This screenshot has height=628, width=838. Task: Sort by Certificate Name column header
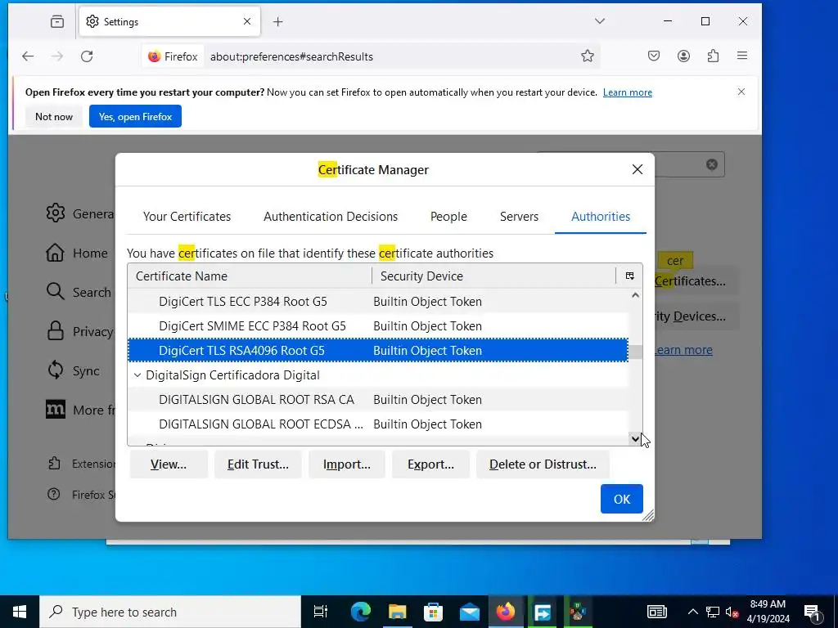(250, 276)
